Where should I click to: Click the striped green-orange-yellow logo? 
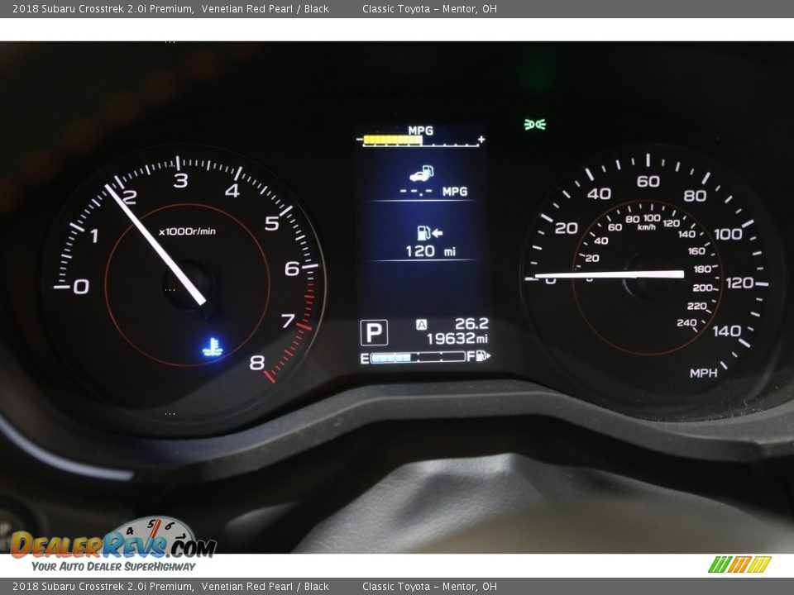[739, 564]
